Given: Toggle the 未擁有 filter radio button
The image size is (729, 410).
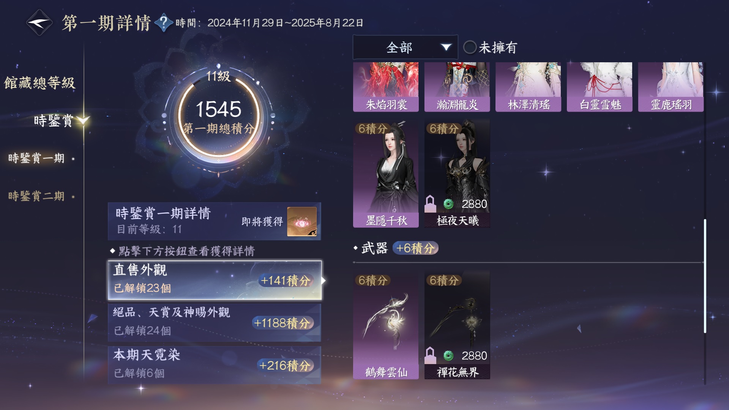Looking at the screenshot, I should pyautogui.click(x=470, y=47).
